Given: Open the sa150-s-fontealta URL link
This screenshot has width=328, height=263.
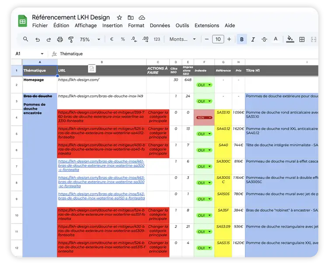Looking at the screenshot, I should (x=101, y=196).
